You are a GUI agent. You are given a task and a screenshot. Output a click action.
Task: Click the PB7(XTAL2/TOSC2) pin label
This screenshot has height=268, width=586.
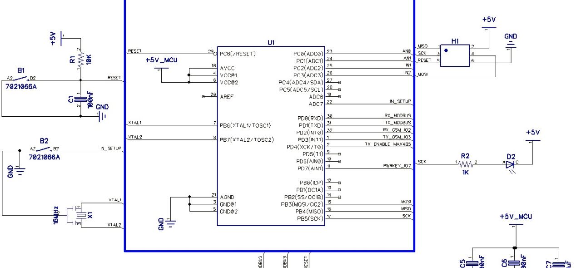pos(247,139)
